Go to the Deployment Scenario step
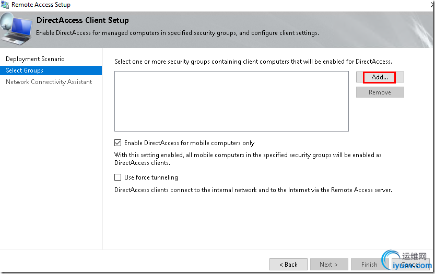 pyautogui.click(x=35, y=59)
